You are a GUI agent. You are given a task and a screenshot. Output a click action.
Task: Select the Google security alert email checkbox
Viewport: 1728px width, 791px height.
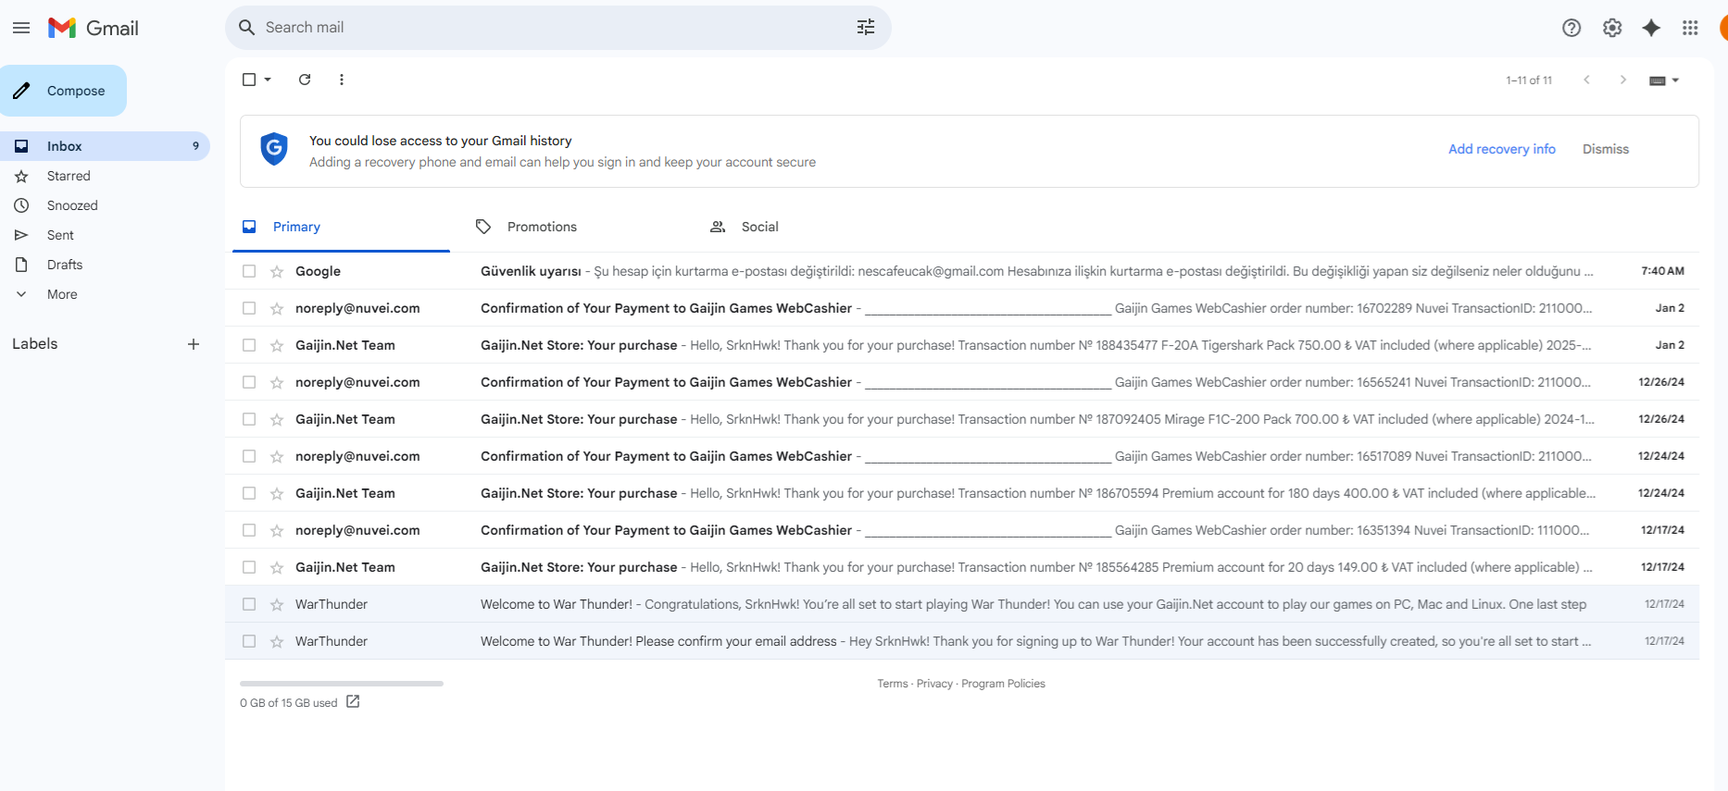coord(249,271)
